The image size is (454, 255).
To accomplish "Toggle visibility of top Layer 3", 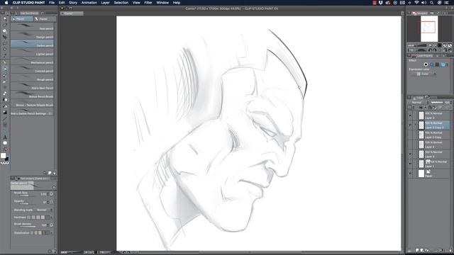I will [x=410, y=115].
